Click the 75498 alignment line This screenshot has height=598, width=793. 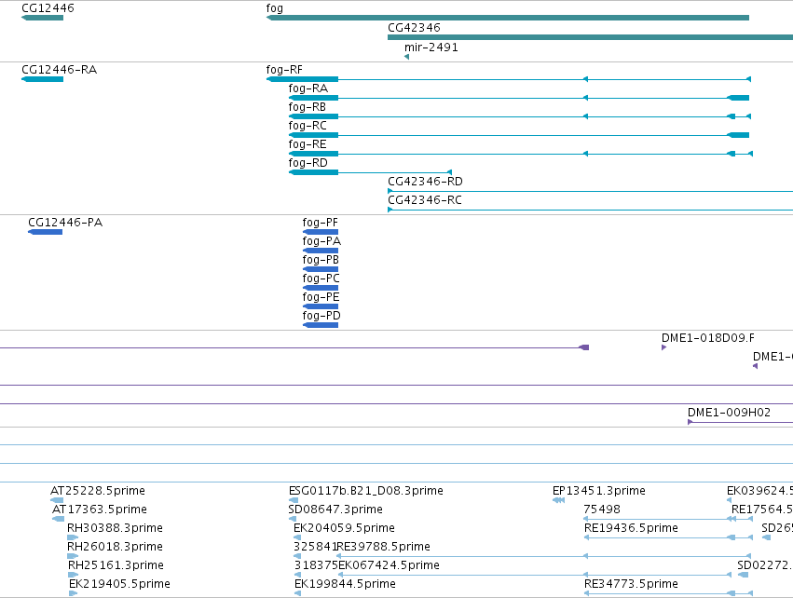668,519
